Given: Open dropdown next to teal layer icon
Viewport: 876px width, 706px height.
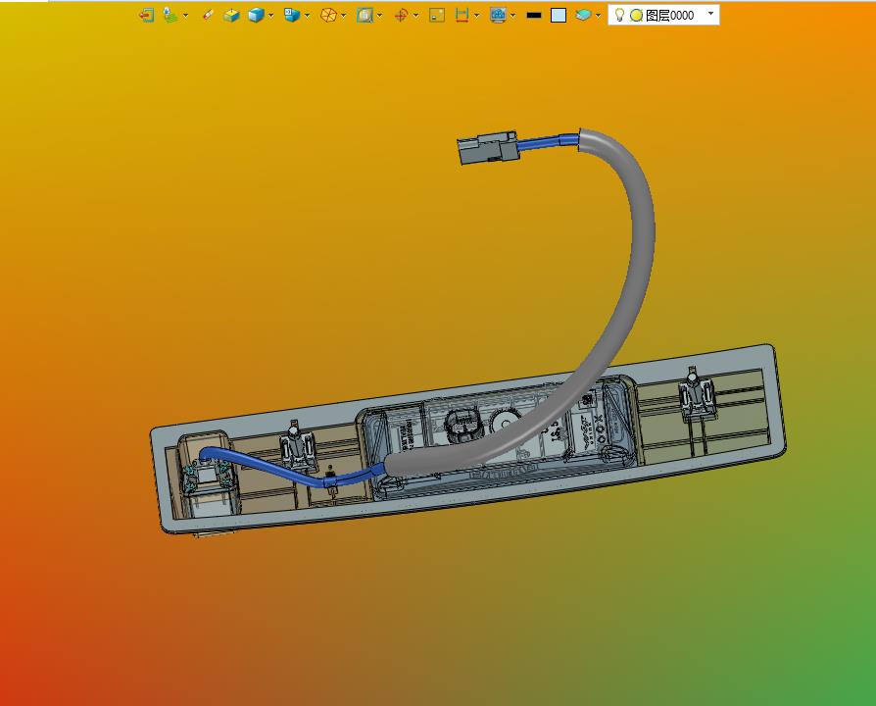Looking at the screenshot, I should (598, 16).
